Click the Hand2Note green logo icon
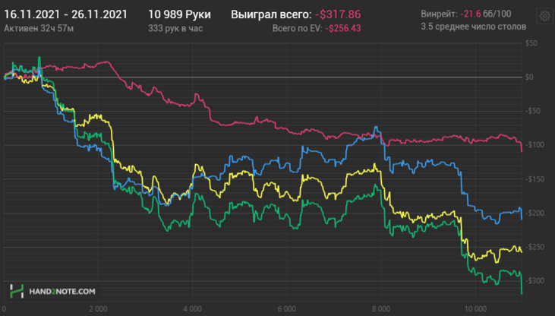555x316 pixels. click(17, 291)
